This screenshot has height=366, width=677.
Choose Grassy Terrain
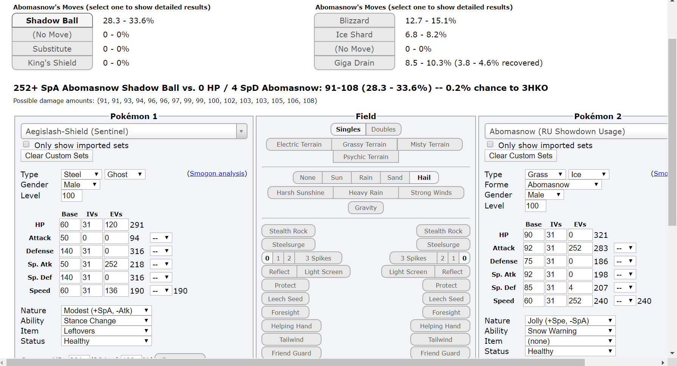click(365, 144)
